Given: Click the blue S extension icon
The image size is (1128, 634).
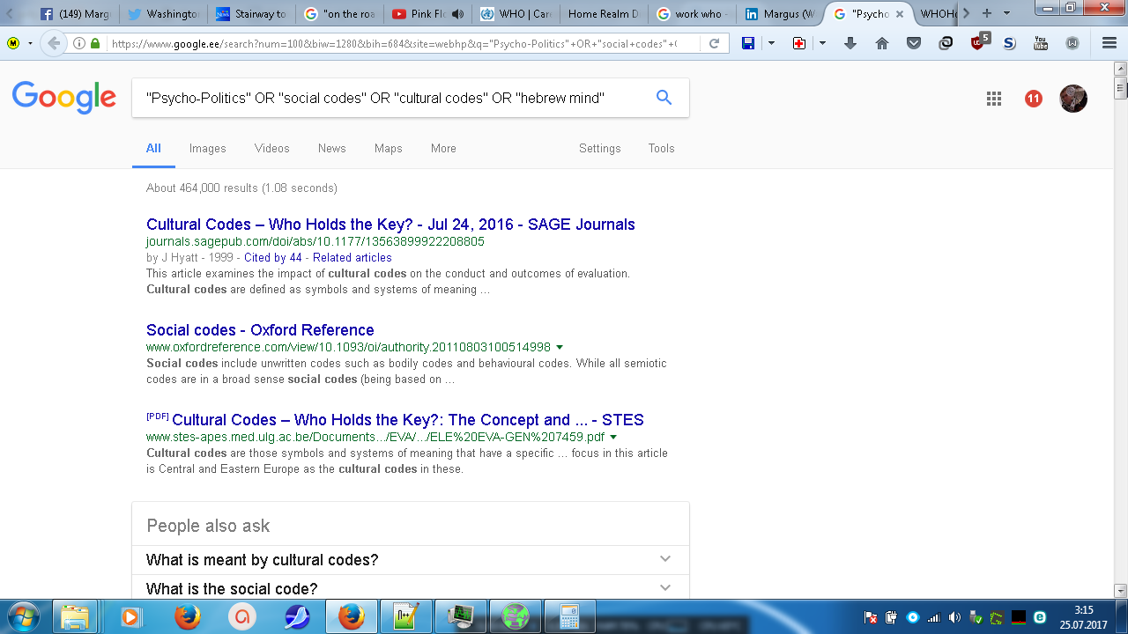Looking at the screenshot, I should click(x=1009, y=43).
